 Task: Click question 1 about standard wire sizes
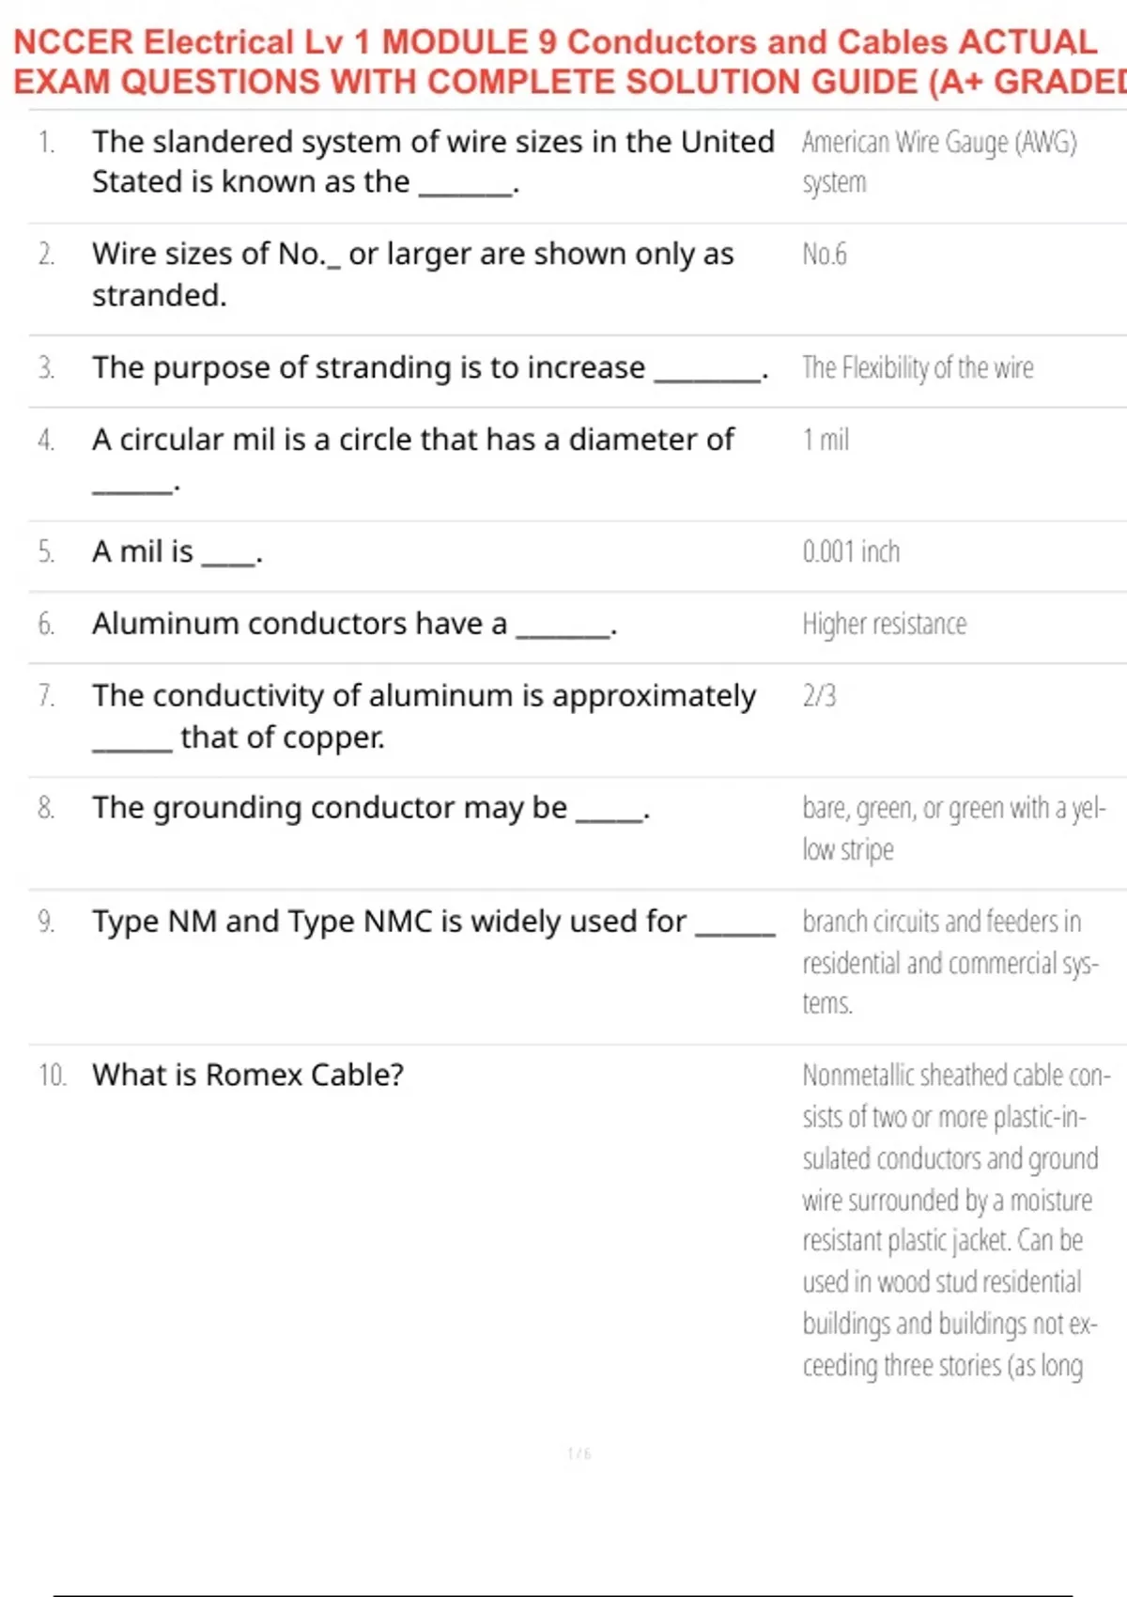[x=432, y=162]
